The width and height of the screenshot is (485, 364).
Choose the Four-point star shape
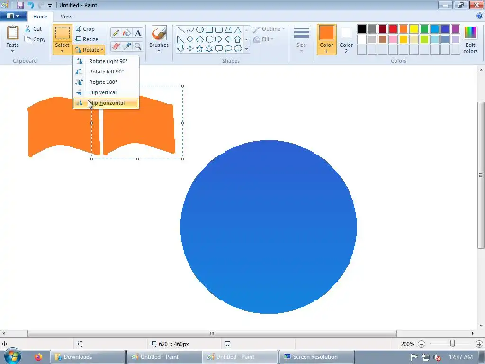[190, 49]
